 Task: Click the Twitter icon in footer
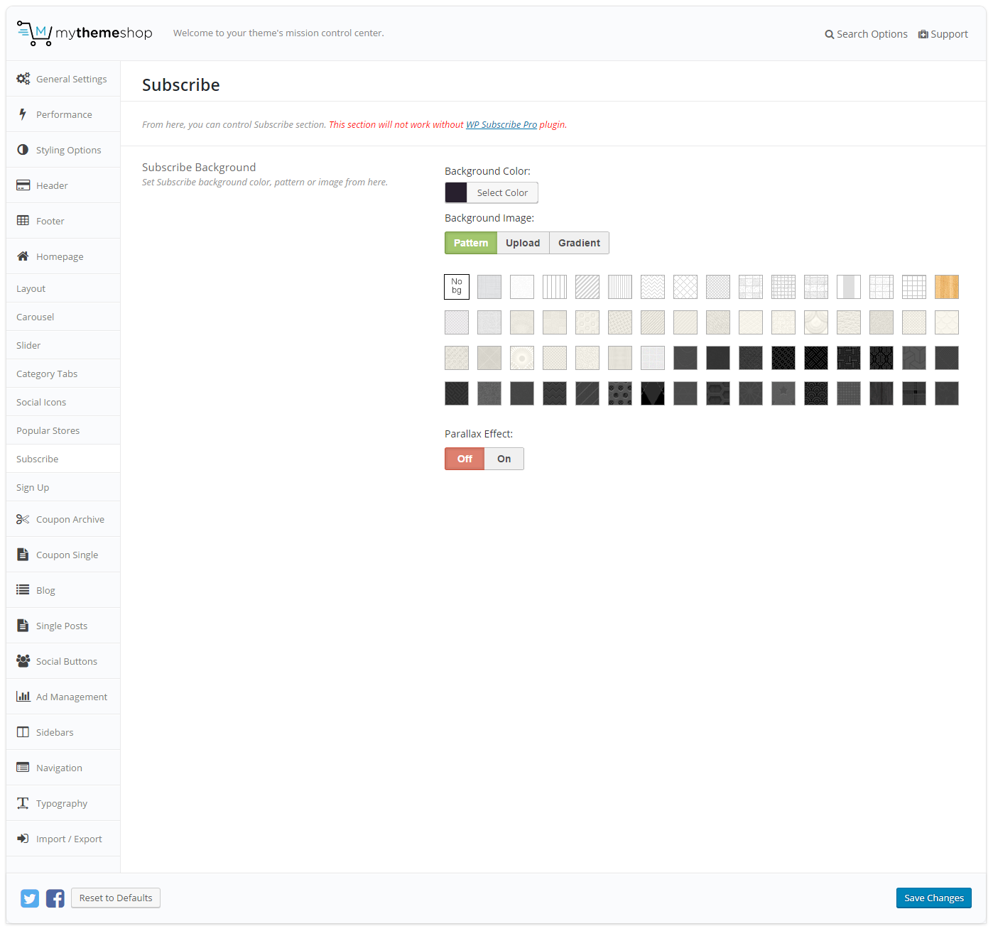pyautogui.click(x=30, y=898)
